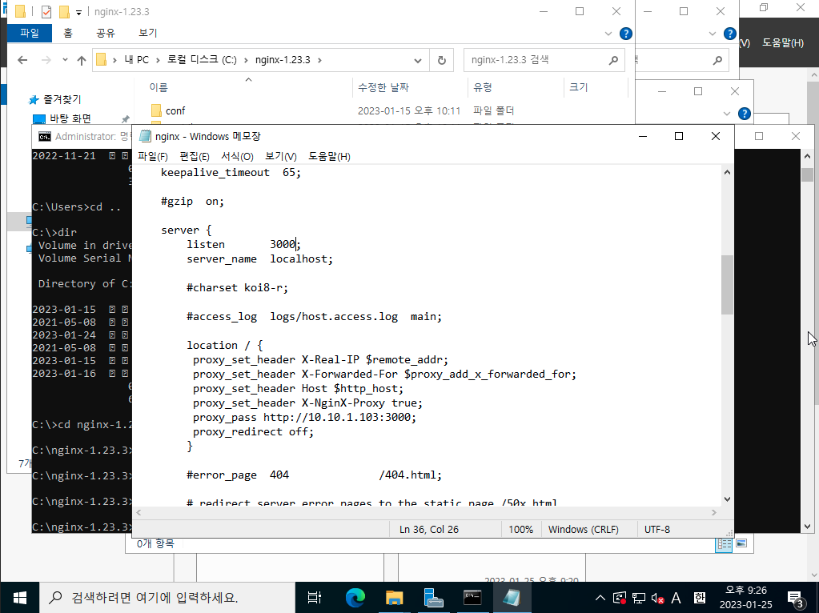Open Notepad 파일(F) menu
The image size is (819, 613).
tap(153, 157)
